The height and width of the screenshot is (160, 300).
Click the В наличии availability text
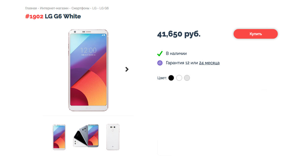pos(176,54)
